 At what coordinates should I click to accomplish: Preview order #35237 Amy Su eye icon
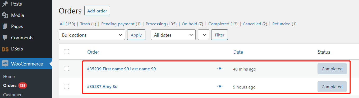(x=220, y=86)
